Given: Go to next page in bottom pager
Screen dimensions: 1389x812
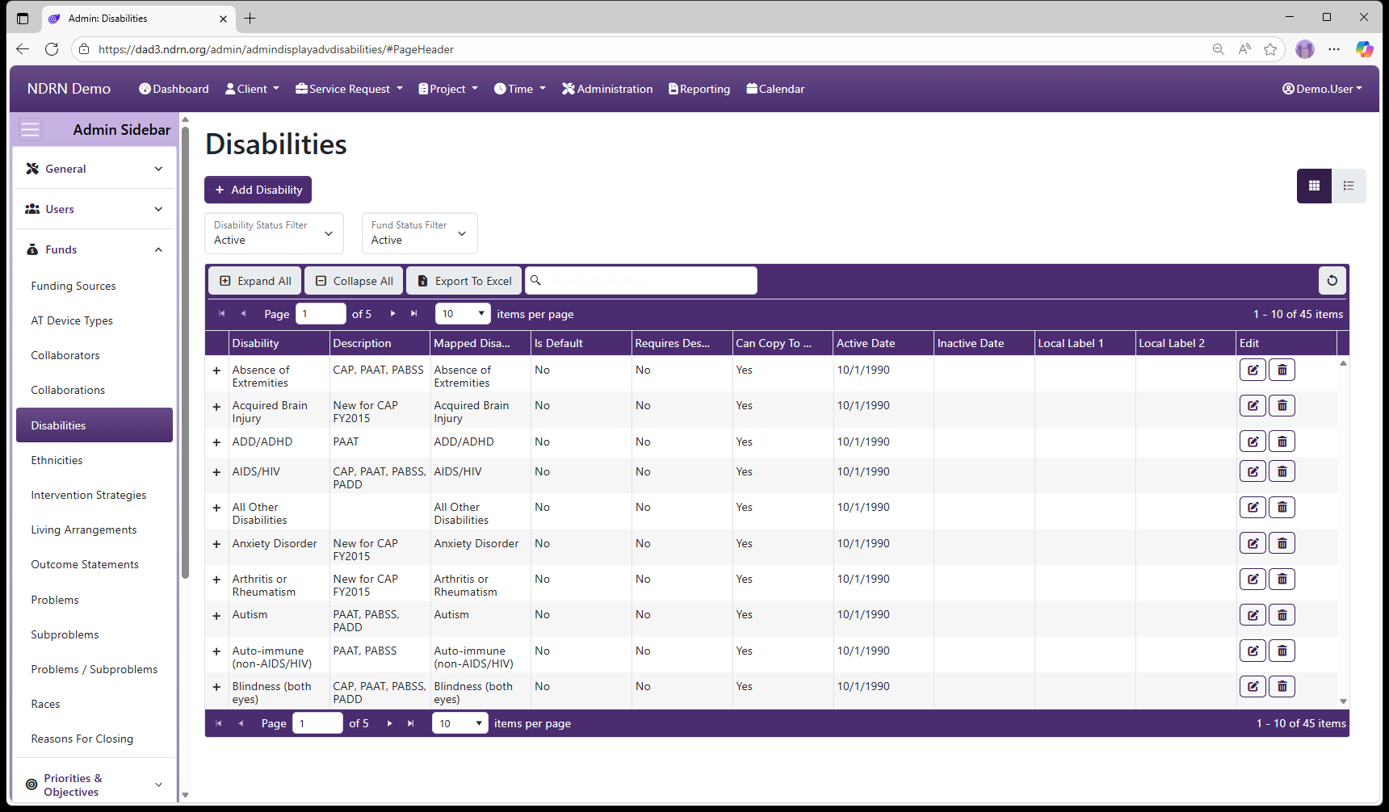Looking at the screenshot, I should [390, 723].
